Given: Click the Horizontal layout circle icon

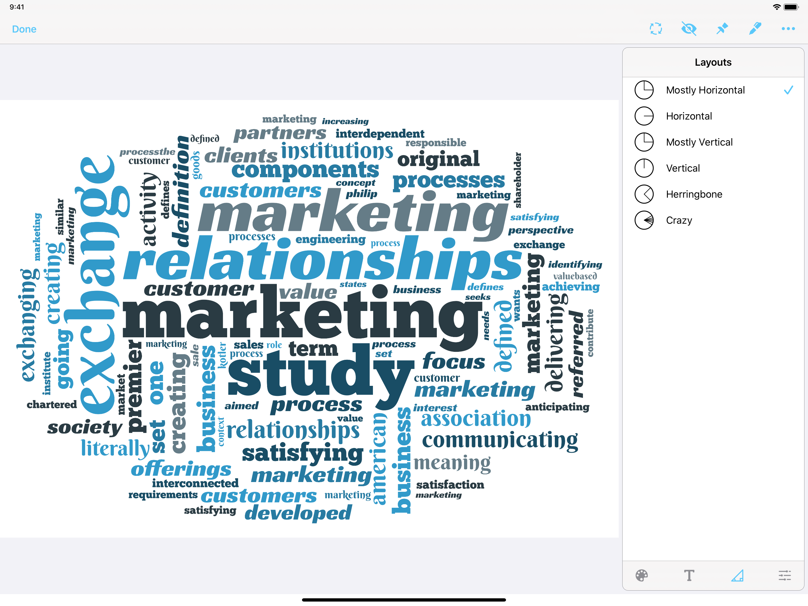Looking at the screenshot, I should tap(644, 116).
